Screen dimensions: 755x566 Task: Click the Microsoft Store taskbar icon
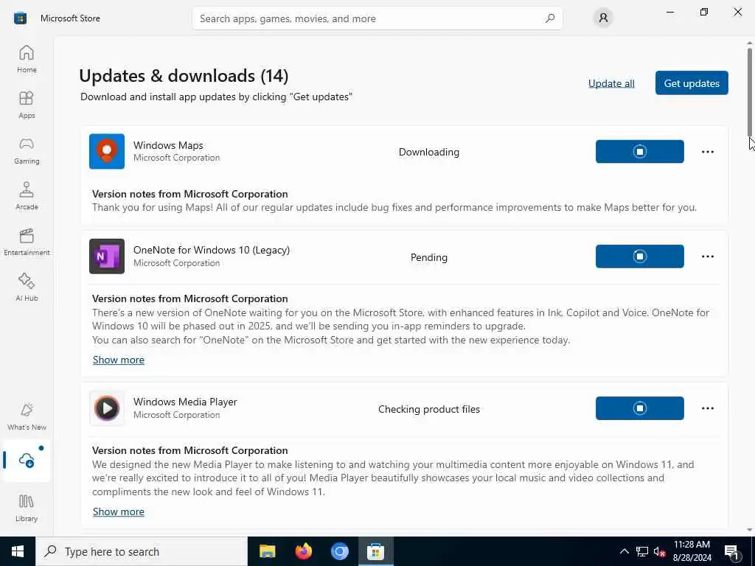tap(375, 551)
